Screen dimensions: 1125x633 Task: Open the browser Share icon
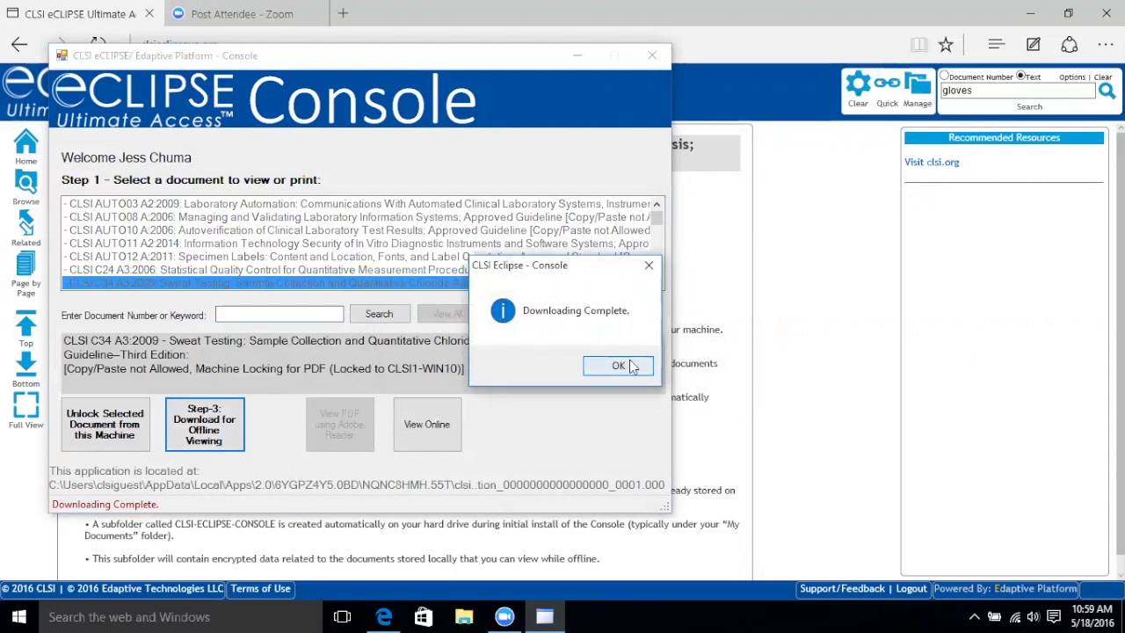[1069, 44]
